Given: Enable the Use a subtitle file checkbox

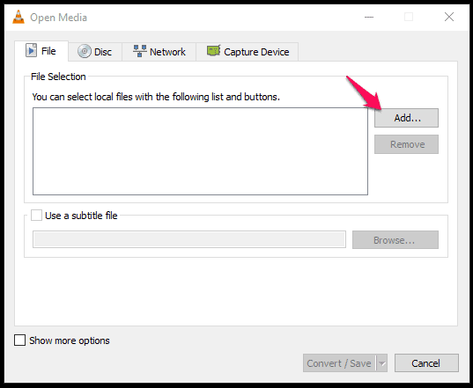Looking at the screenshot, I should 36,216.
